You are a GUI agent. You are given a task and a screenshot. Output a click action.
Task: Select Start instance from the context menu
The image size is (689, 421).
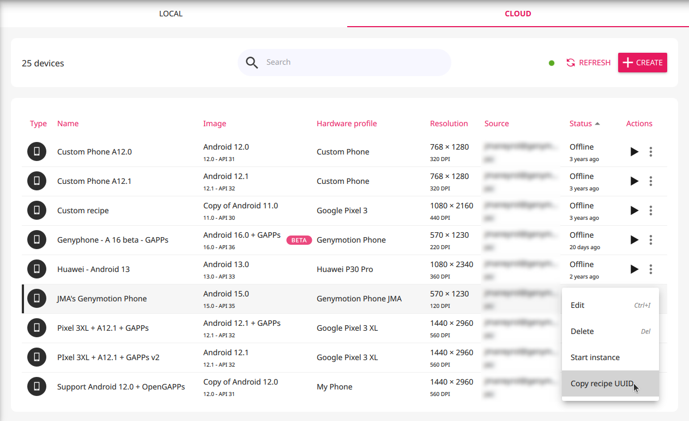pyautogui.click(x=611, y=357)
